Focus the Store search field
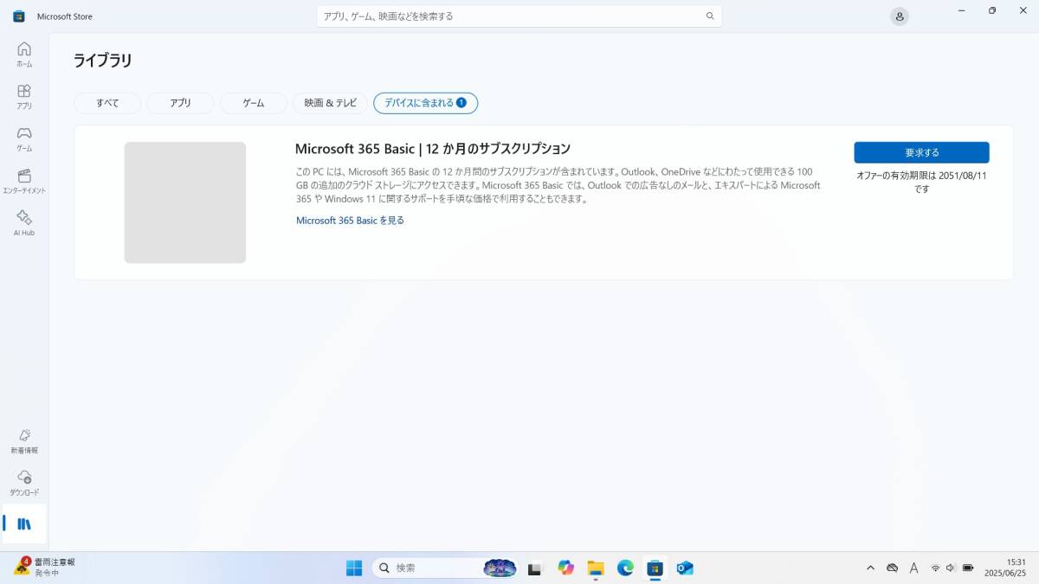 click(519, 16)
